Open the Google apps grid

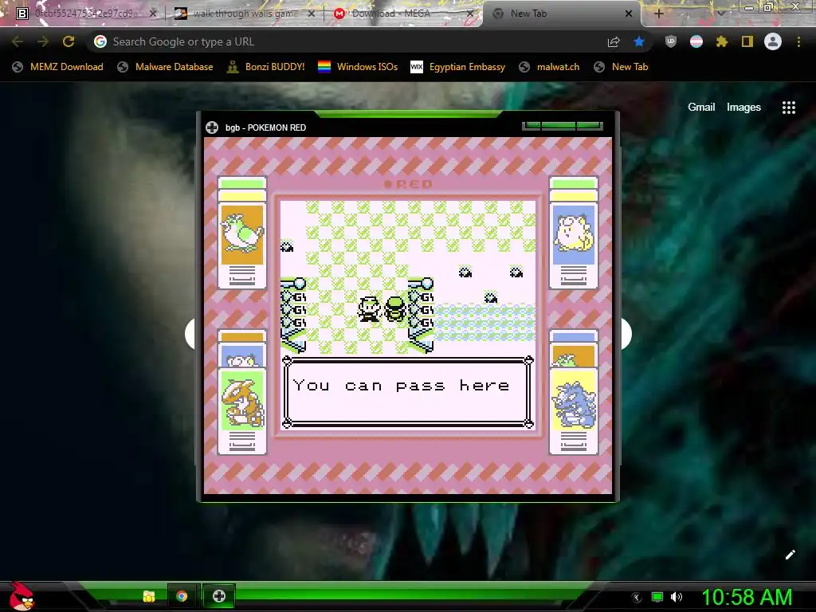pos(789,108)
